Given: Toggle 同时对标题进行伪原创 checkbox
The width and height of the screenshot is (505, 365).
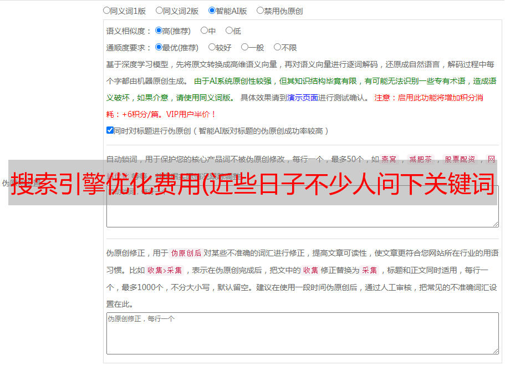Looking at the screenshot, I should coord(110,130).
